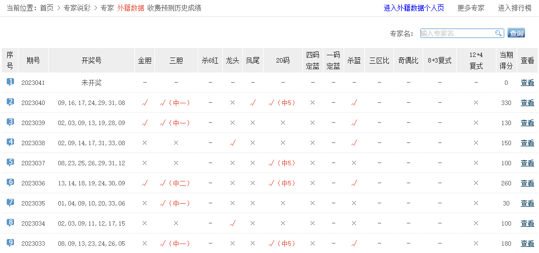The image size is (539, 253).
Task: Open 查看 link for period 2023036
Action: (527, 183)
